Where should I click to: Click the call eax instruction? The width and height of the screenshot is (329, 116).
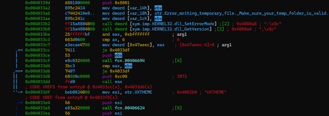coord(111,82)
